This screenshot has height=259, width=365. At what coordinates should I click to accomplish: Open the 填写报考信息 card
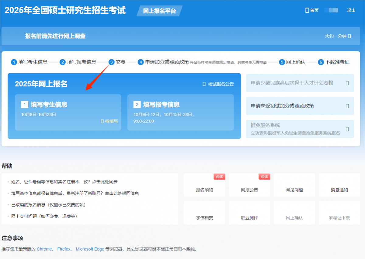click(180, 112)
